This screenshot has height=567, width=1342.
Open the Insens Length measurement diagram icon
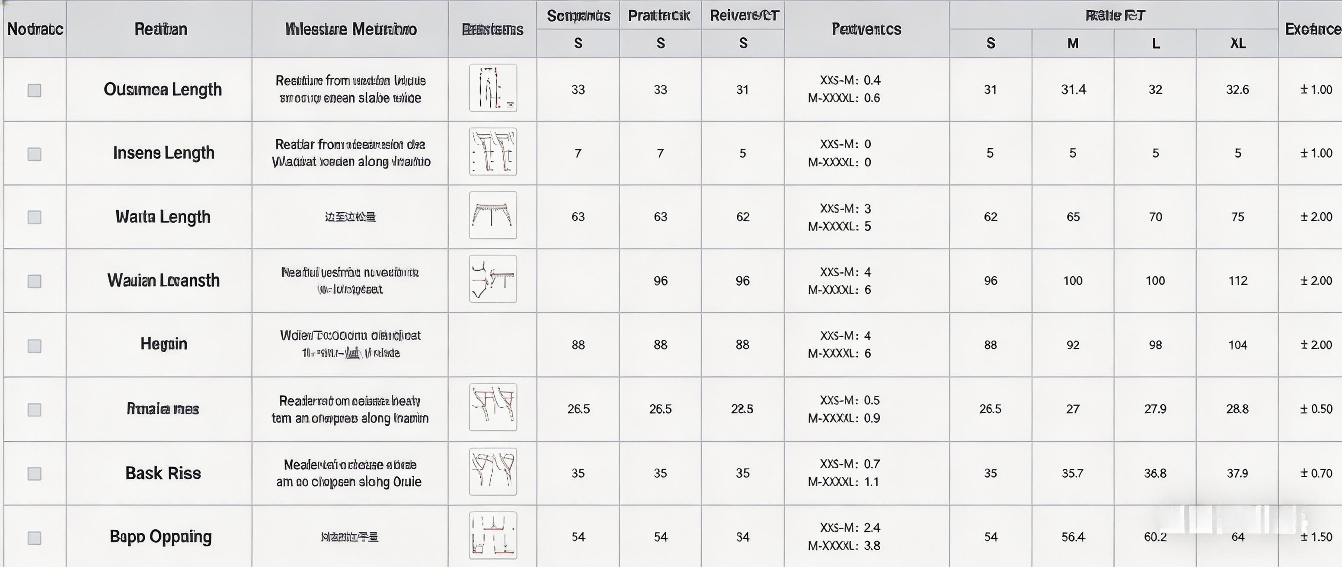[x=492, y=152]
